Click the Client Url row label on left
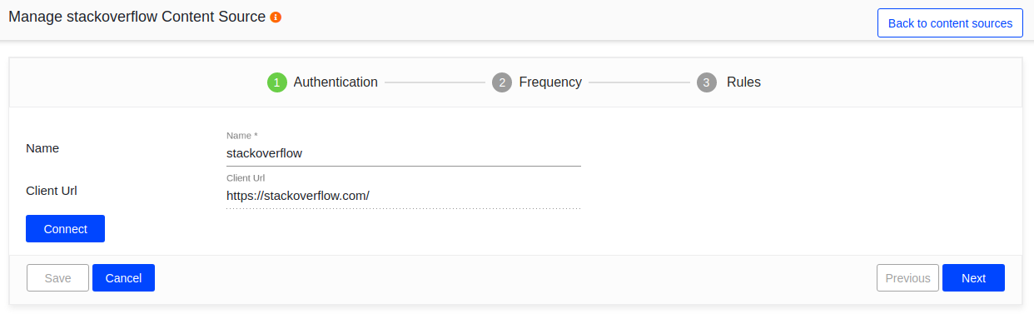Viewport: 1034px width, 324px height. click(52, 191)
